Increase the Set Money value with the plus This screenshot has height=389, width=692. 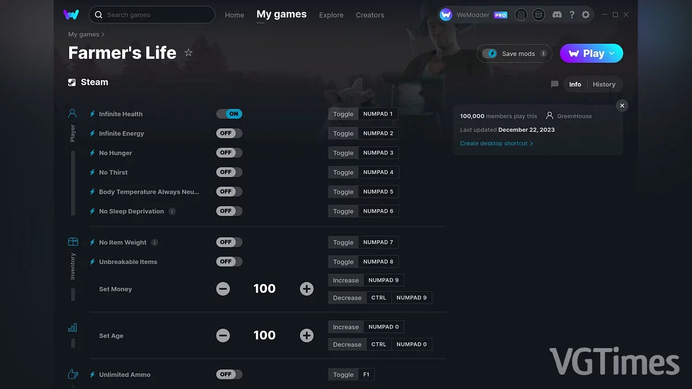point(306,288)
